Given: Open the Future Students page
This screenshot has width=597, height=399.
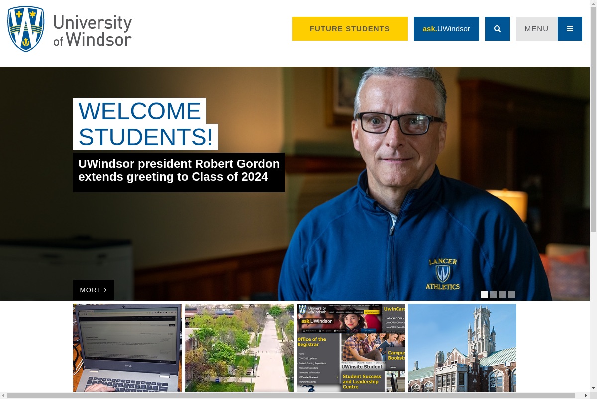Looking at the screenshot, I should coord(350,29).
